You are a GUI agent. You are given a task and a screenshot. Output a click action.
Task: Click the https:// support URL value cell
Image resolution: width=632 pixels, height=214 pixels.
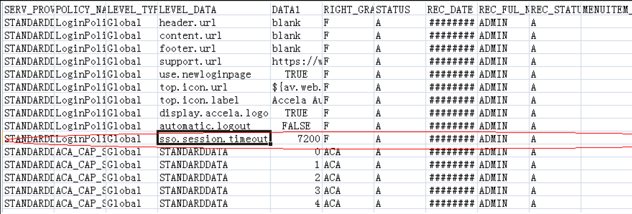[296, 61]
